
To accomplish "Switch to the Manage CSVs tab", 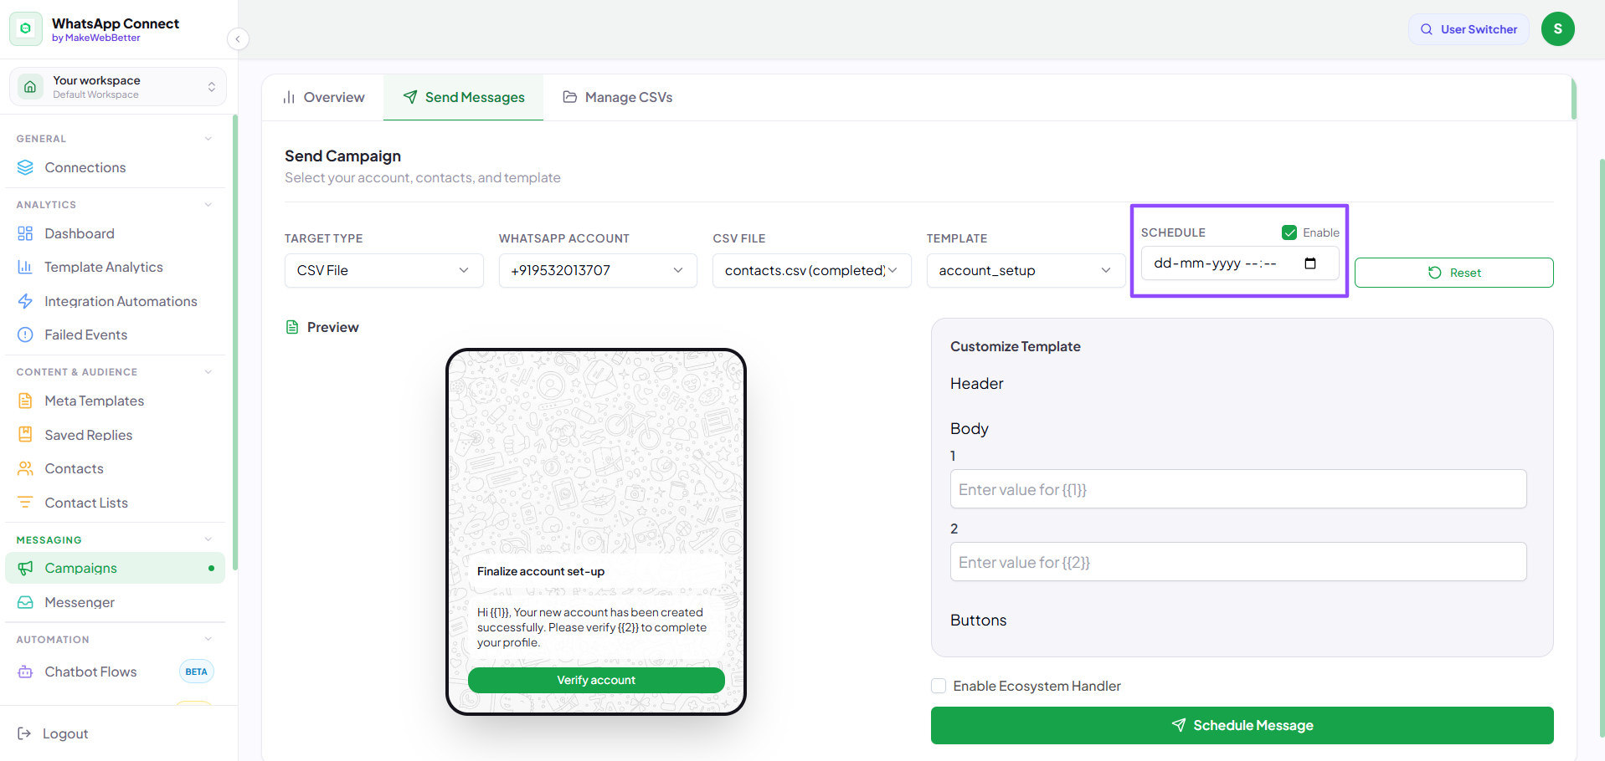I will point(617,97).
